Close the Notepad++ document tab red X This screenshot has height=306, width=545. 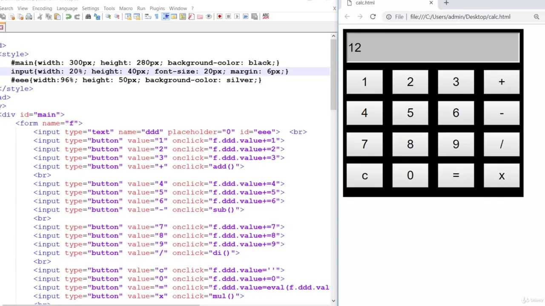tap(2, 27)
